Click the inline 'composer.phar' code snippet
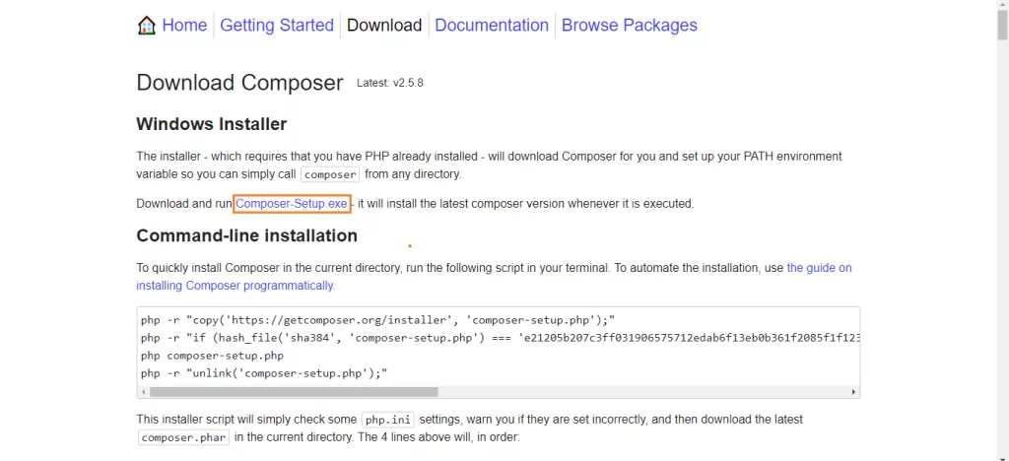The height and width of the screenshot is (461, 1009). click(x=184, y=438)
